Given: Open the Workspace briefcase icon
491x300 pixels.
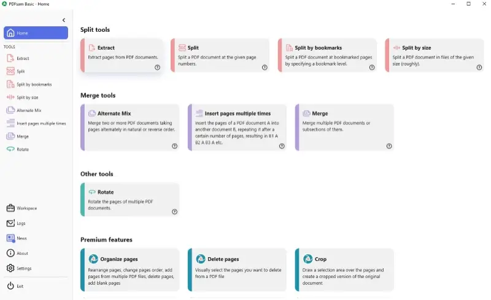Looking at the screenshot, I should [10, 208].
